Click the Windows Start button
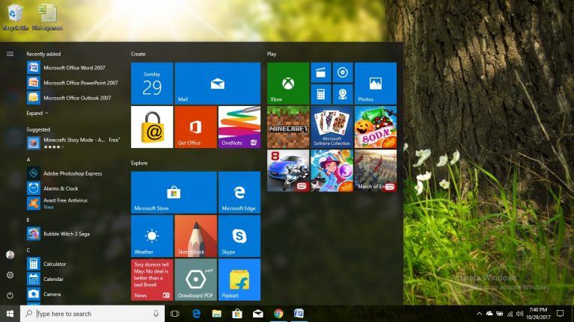 [10, 314]
